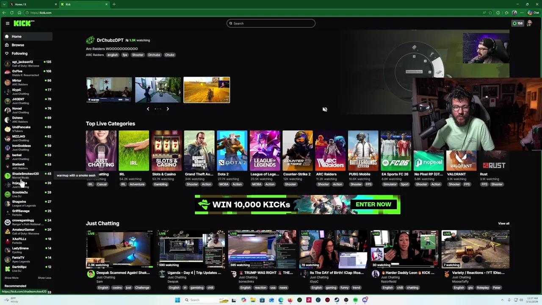Viewport: 542px width, 305px height.
Task: Open OxFive channel in sidebar
Action: coord(28,73)
